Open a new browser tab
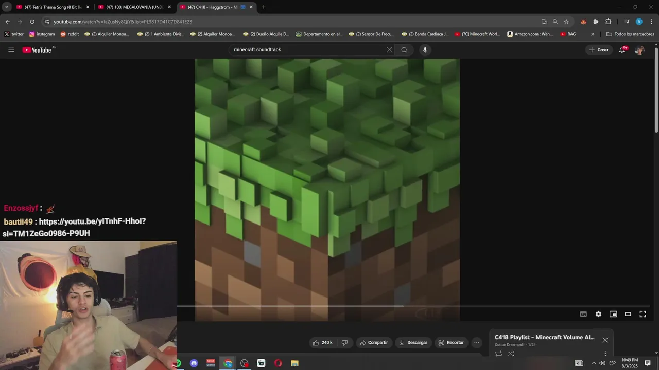Screen dimensions: 659x370 click(x=264, y=7)
